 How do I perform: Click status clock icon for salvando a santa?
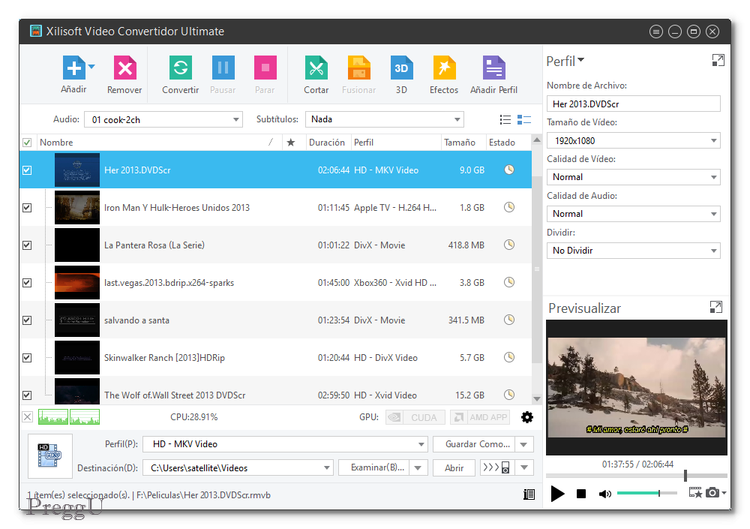tap(509, 320)
